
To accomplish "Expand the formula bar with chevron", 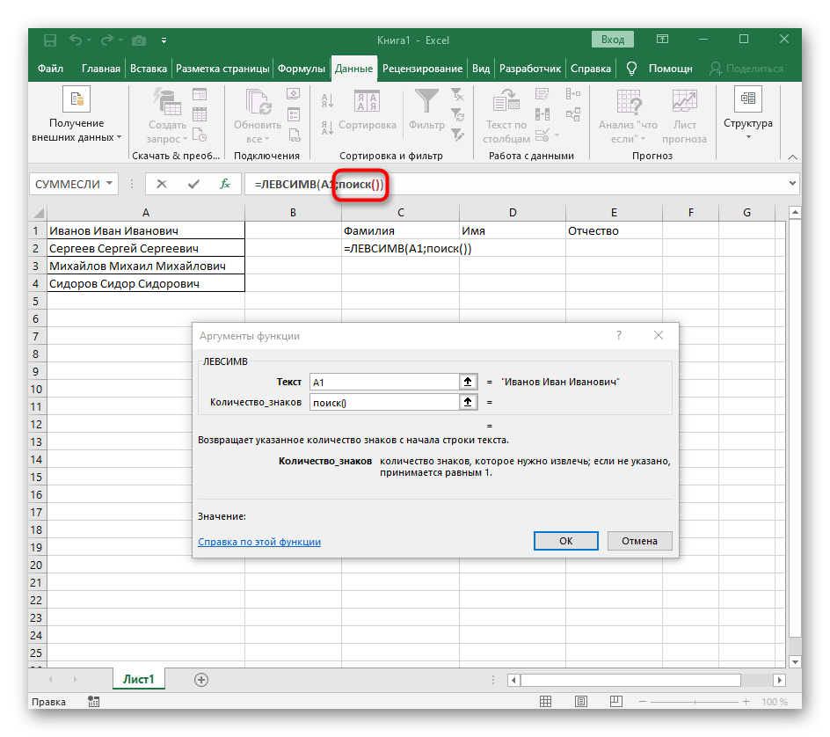I will [792, 184].
